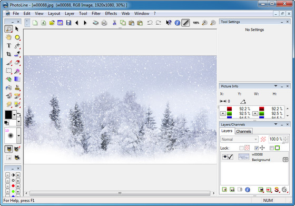Open the Filter menu
Viewport: 295px width, 206px height.
coord(96,14)
